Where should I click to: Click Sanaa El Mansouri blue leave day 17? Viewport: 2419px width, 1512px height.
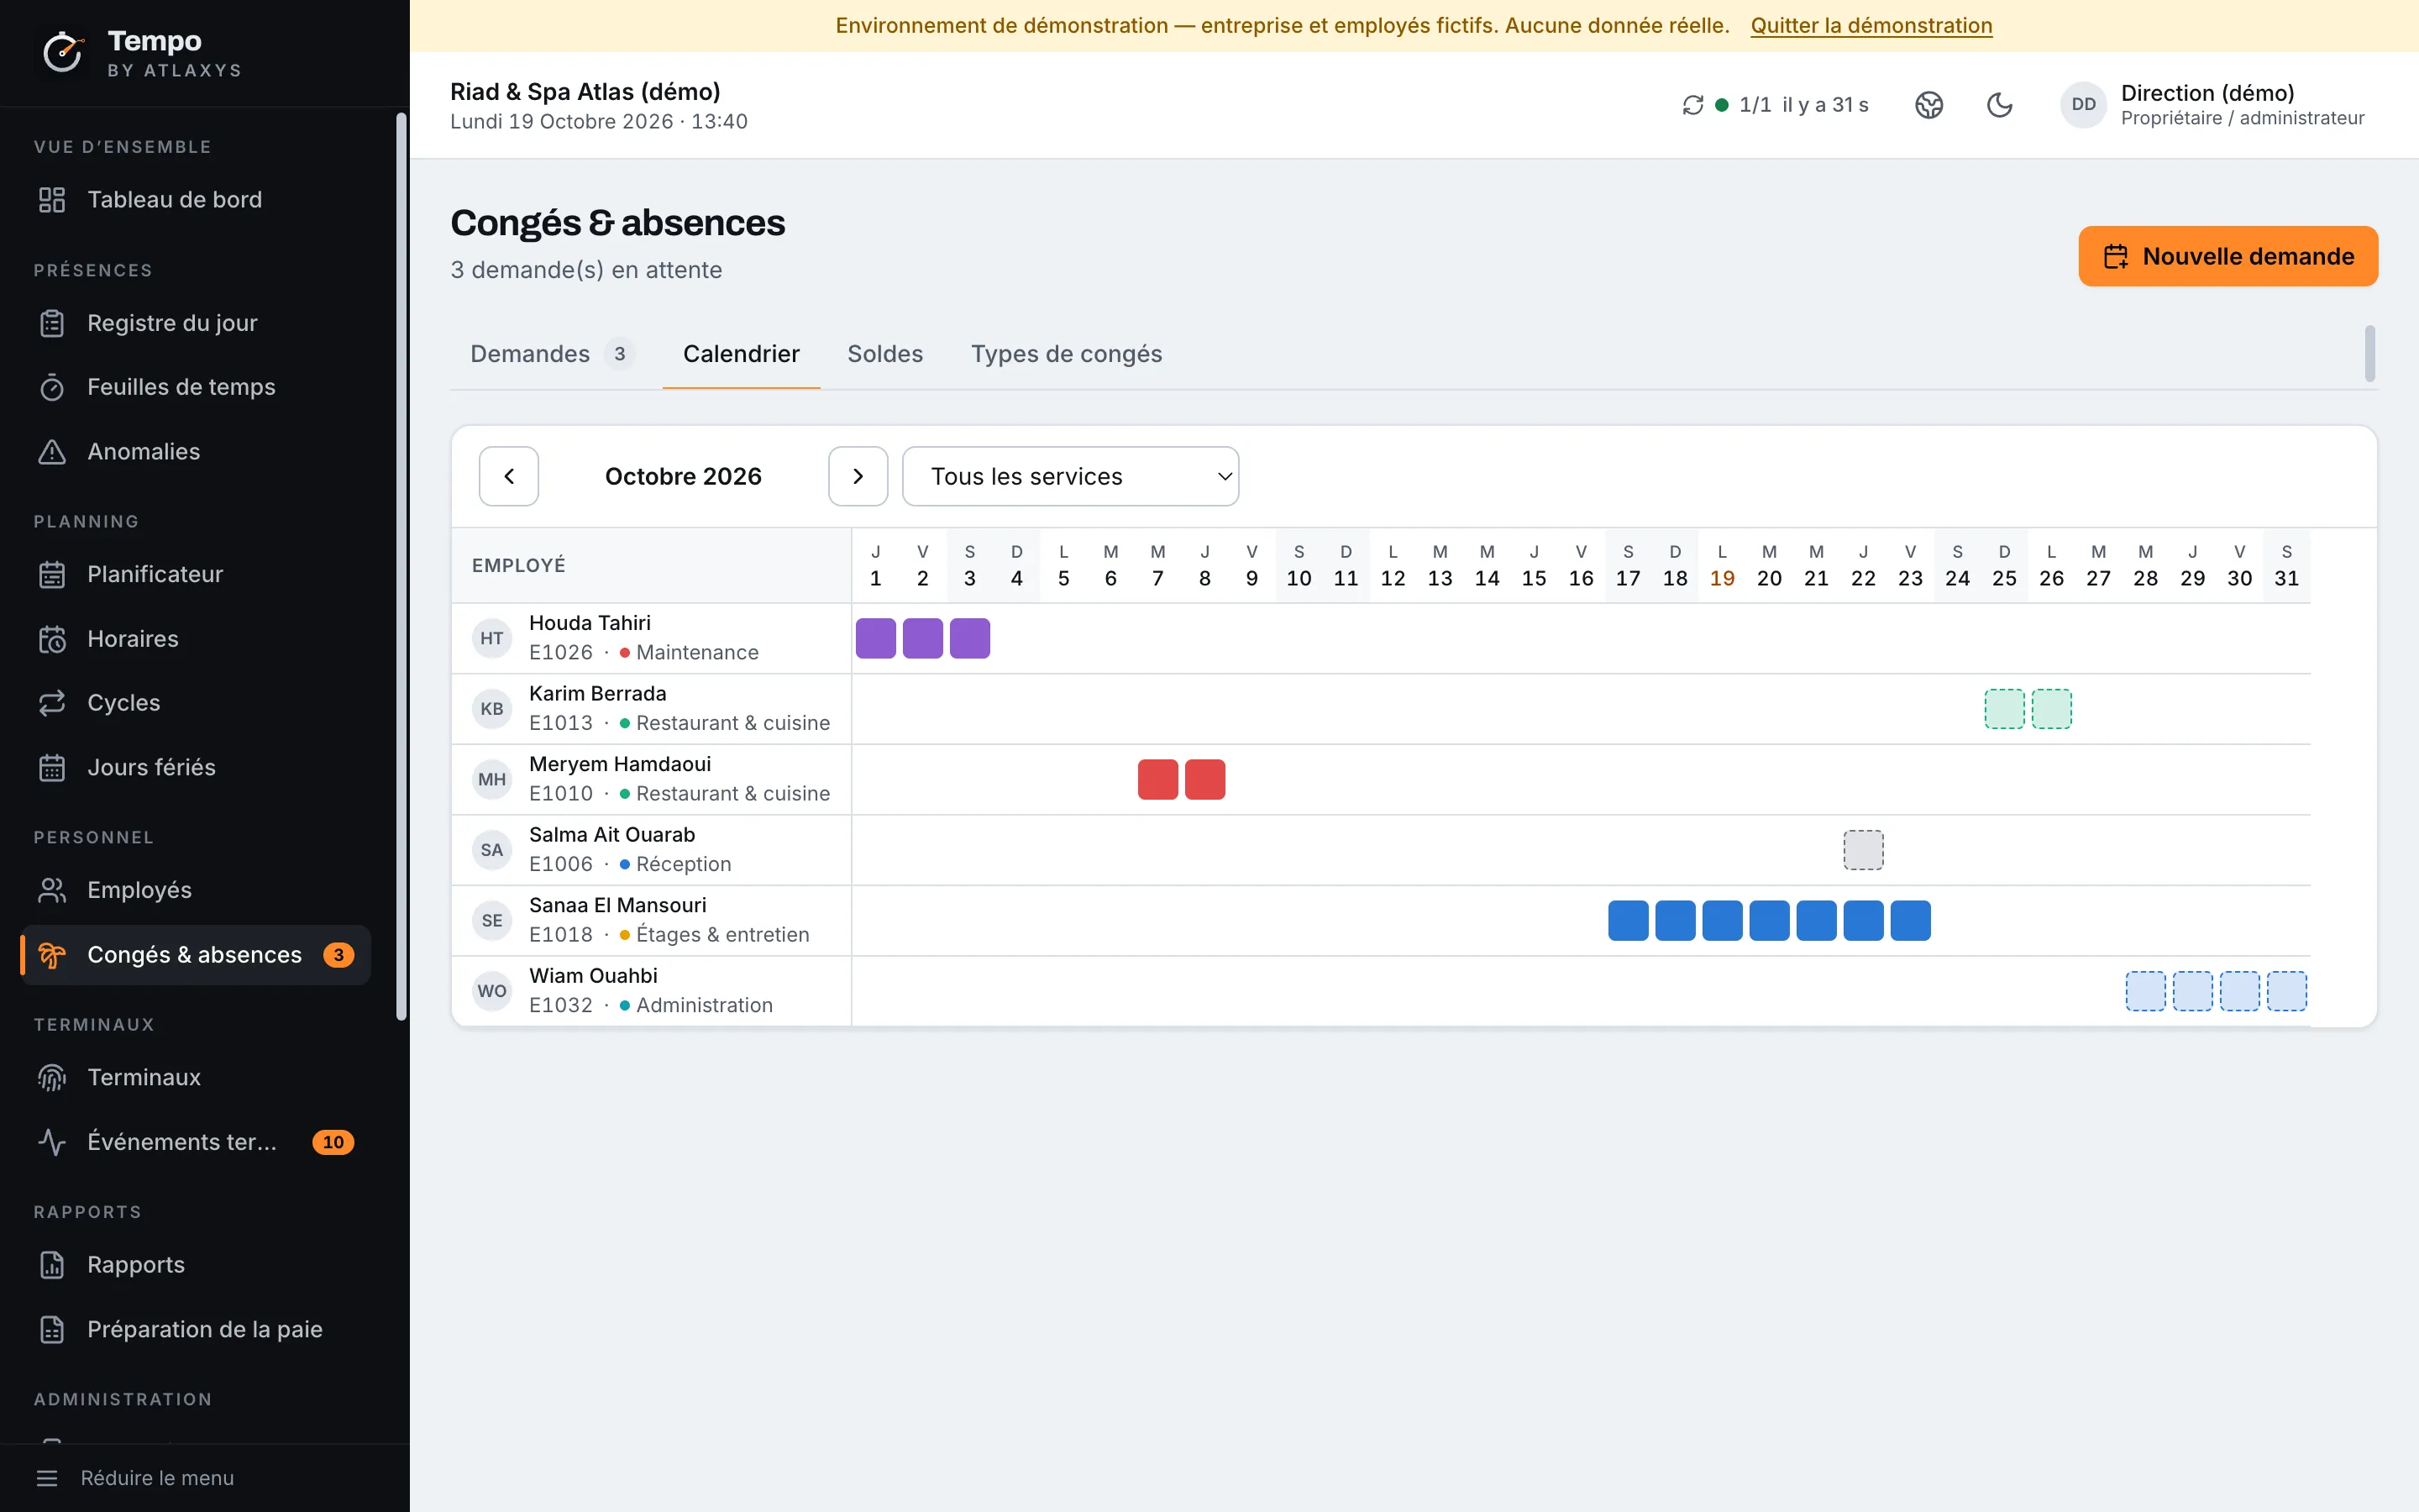[x=1629, y=920]
